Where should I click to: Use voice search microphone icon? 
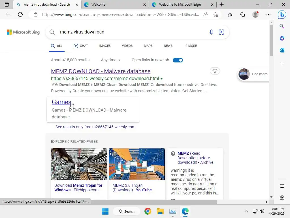(x=211, y=32)
